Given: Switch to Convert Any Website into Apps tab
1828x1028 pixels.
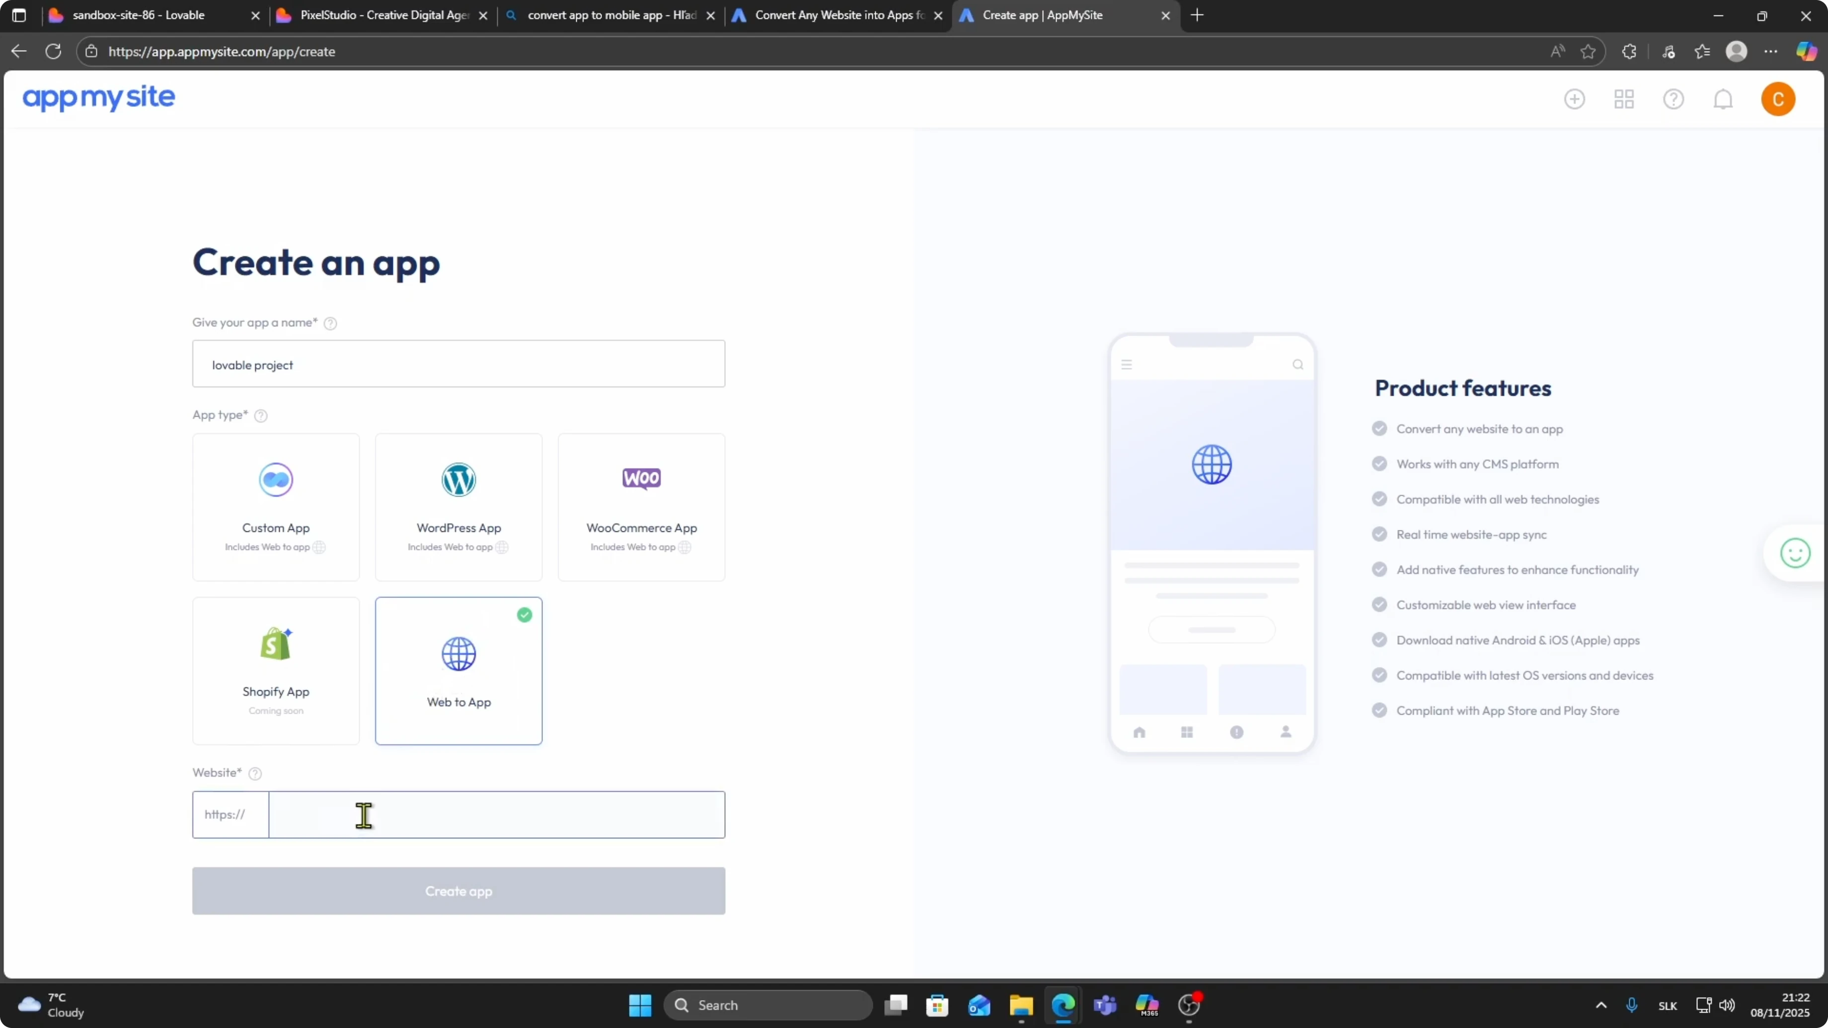Looking at the screenshot, I should 839,15.
